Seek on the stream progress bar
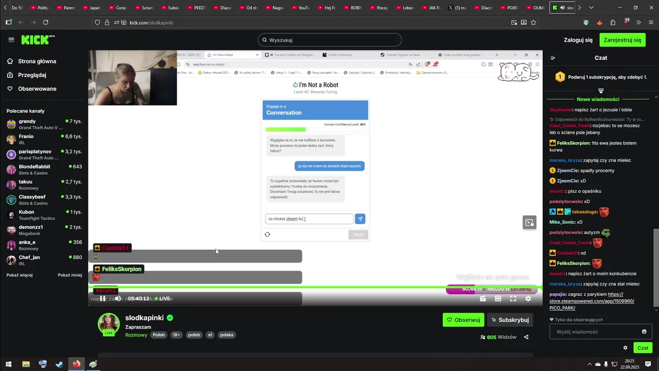This screenshot has height=371, width=659. pos(315,287)
